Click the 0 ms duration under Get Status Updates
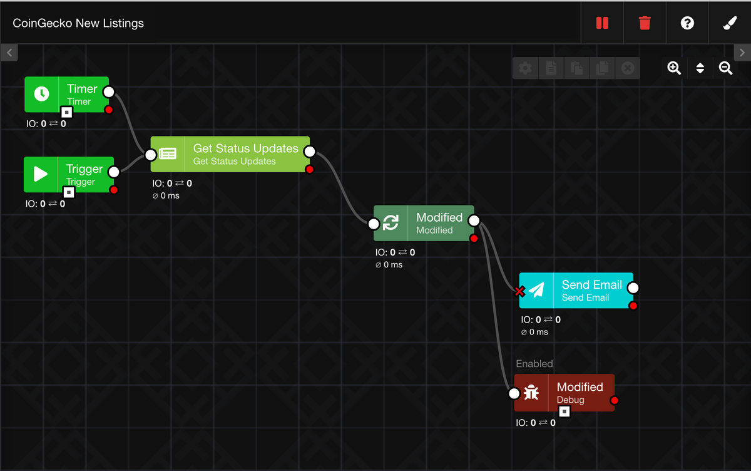This screenshot has height=471, width=751. pos(166,196)
